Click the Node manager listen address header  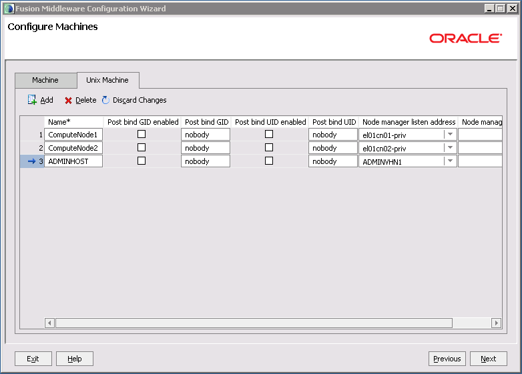[x=409, y=122]
